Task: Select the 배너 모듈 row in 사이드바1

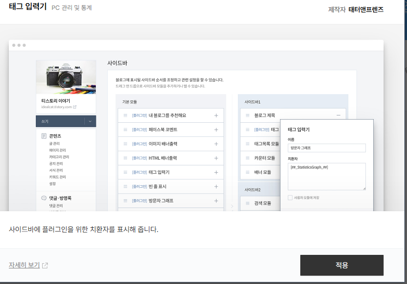Action: [260, 172]
